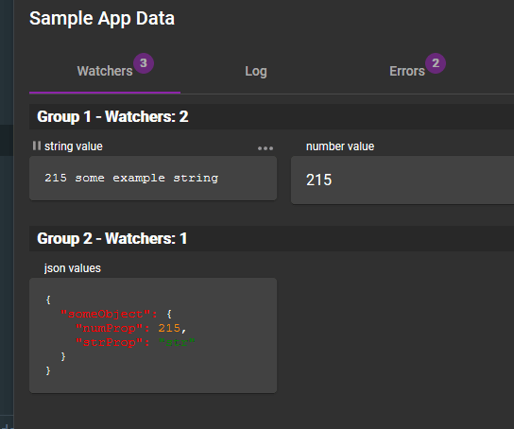Click the Errors badge showing 2
This screenshot has width=514, height=429.
(436, 63)
